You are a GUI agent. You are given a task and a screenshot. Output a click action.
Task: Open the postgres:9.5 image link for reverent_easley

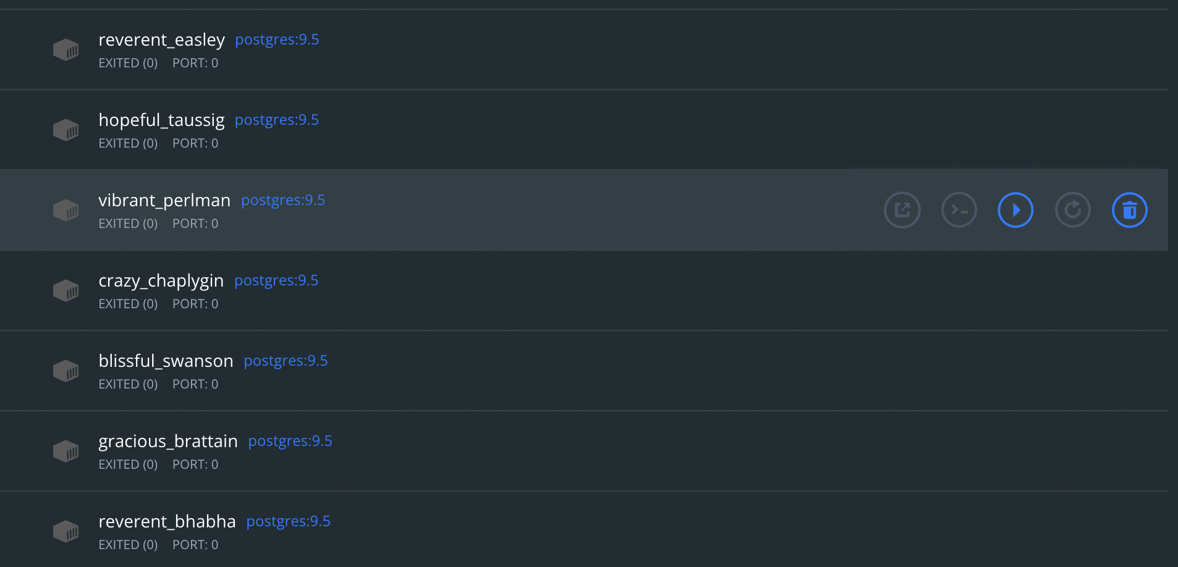pyautogui.click(x=277, y=39)
